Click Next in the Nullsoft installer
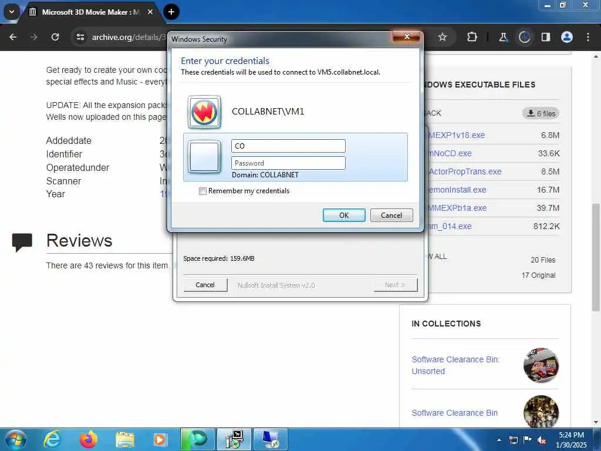The width and height of the screenshot is (601, 451). click(395, 285)
